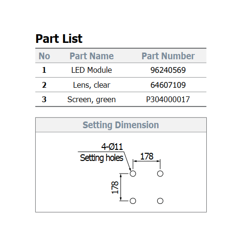Click the horizontal 178 dimension

[x=147, y=156]
